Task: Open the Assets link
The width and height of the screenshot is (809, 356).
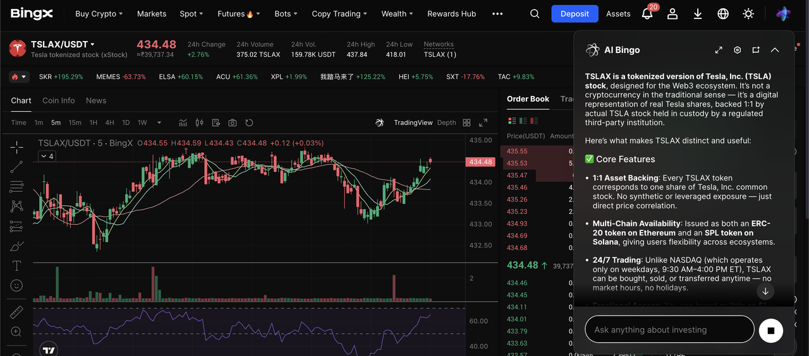Action: pyautogui.click(x=618, y=14)
